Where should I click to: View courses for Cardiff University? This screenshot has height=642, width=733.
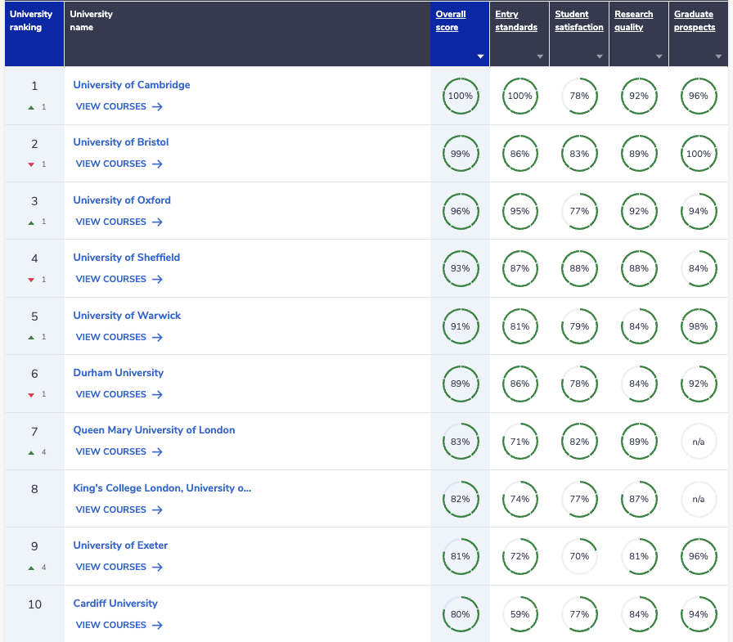click(119, 625)
